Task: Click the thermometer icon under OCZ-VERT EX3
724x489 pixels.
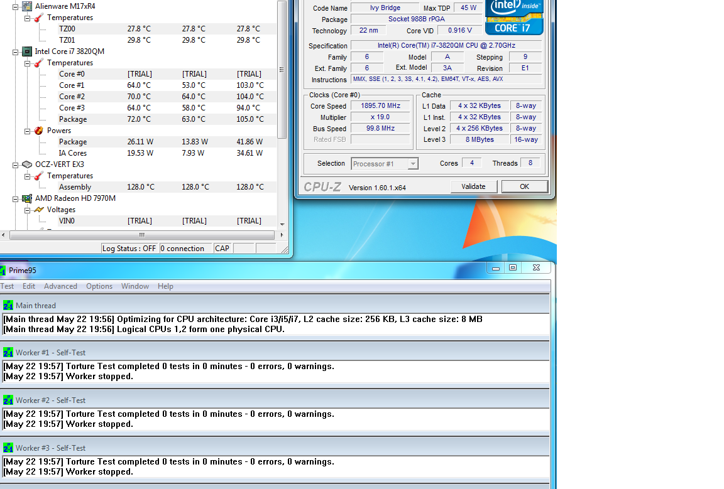Action: click(39, 176)
